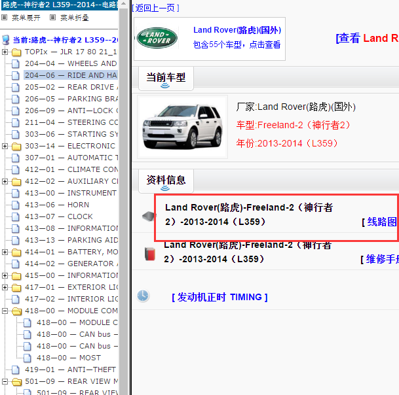Click the computer icon beside 当前:路虎
The height and width of the screenshot is (395, 399).
tap(6, 40)
